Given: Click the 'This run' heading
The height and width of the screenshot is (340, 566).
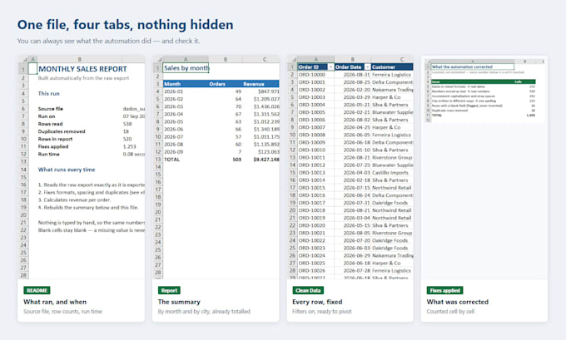Looking at the screenshot, I should [x=49, y=93].
